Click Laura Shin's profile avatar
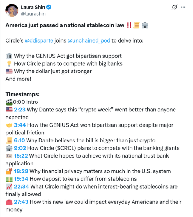 coord(12,10)
